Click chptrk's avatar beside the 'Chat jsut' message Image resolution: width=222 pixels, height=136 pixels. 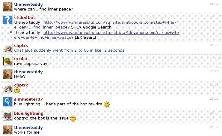click(x=8, y=48)
